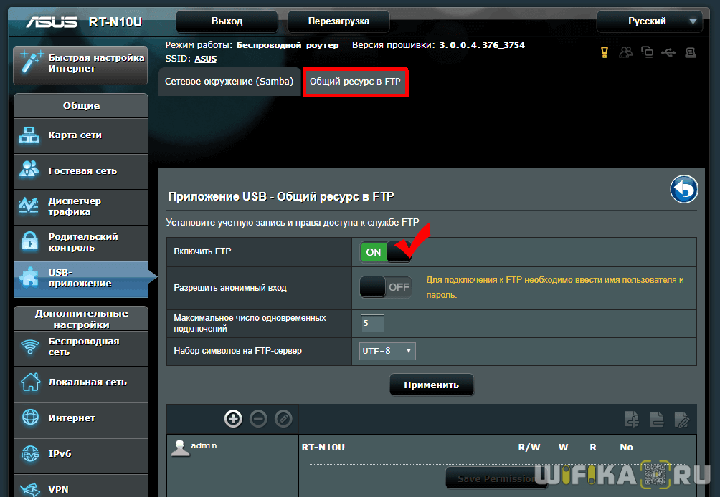Open the Беспроводной роутер operation mode link

pos(288,45)
